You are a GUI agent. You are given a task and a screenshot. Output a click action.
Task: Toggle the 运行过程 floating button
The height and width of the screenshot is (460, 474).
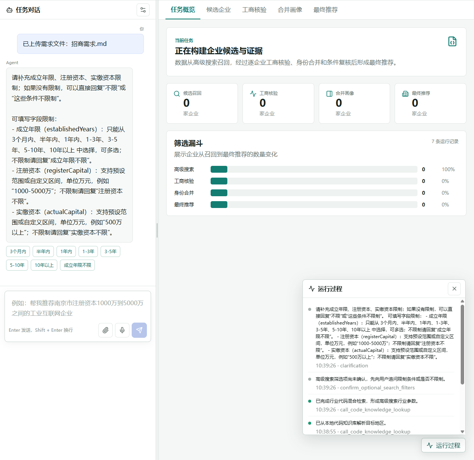point(443,445)
